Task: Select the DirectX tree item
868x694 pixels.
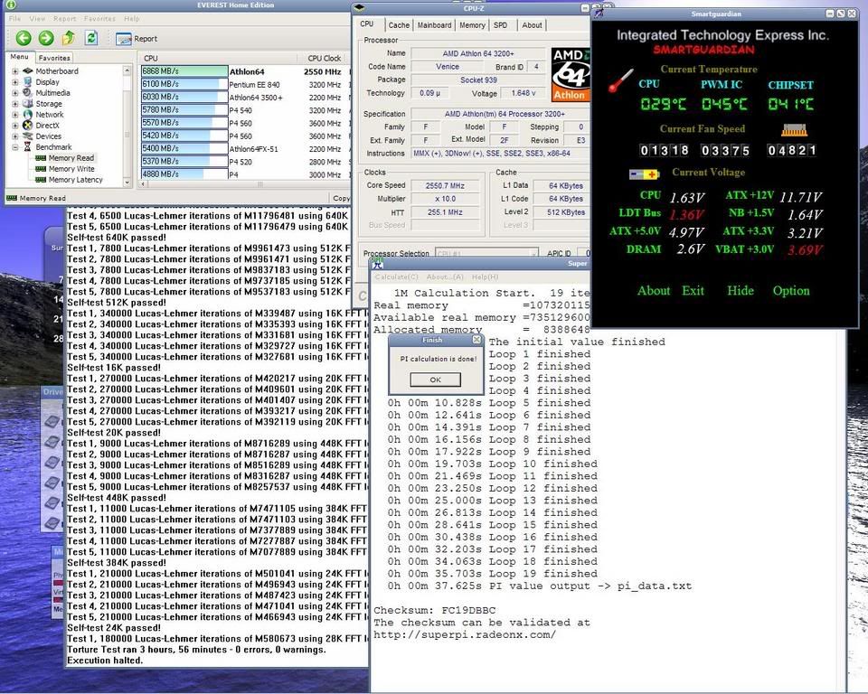Action: coord(47,125)
